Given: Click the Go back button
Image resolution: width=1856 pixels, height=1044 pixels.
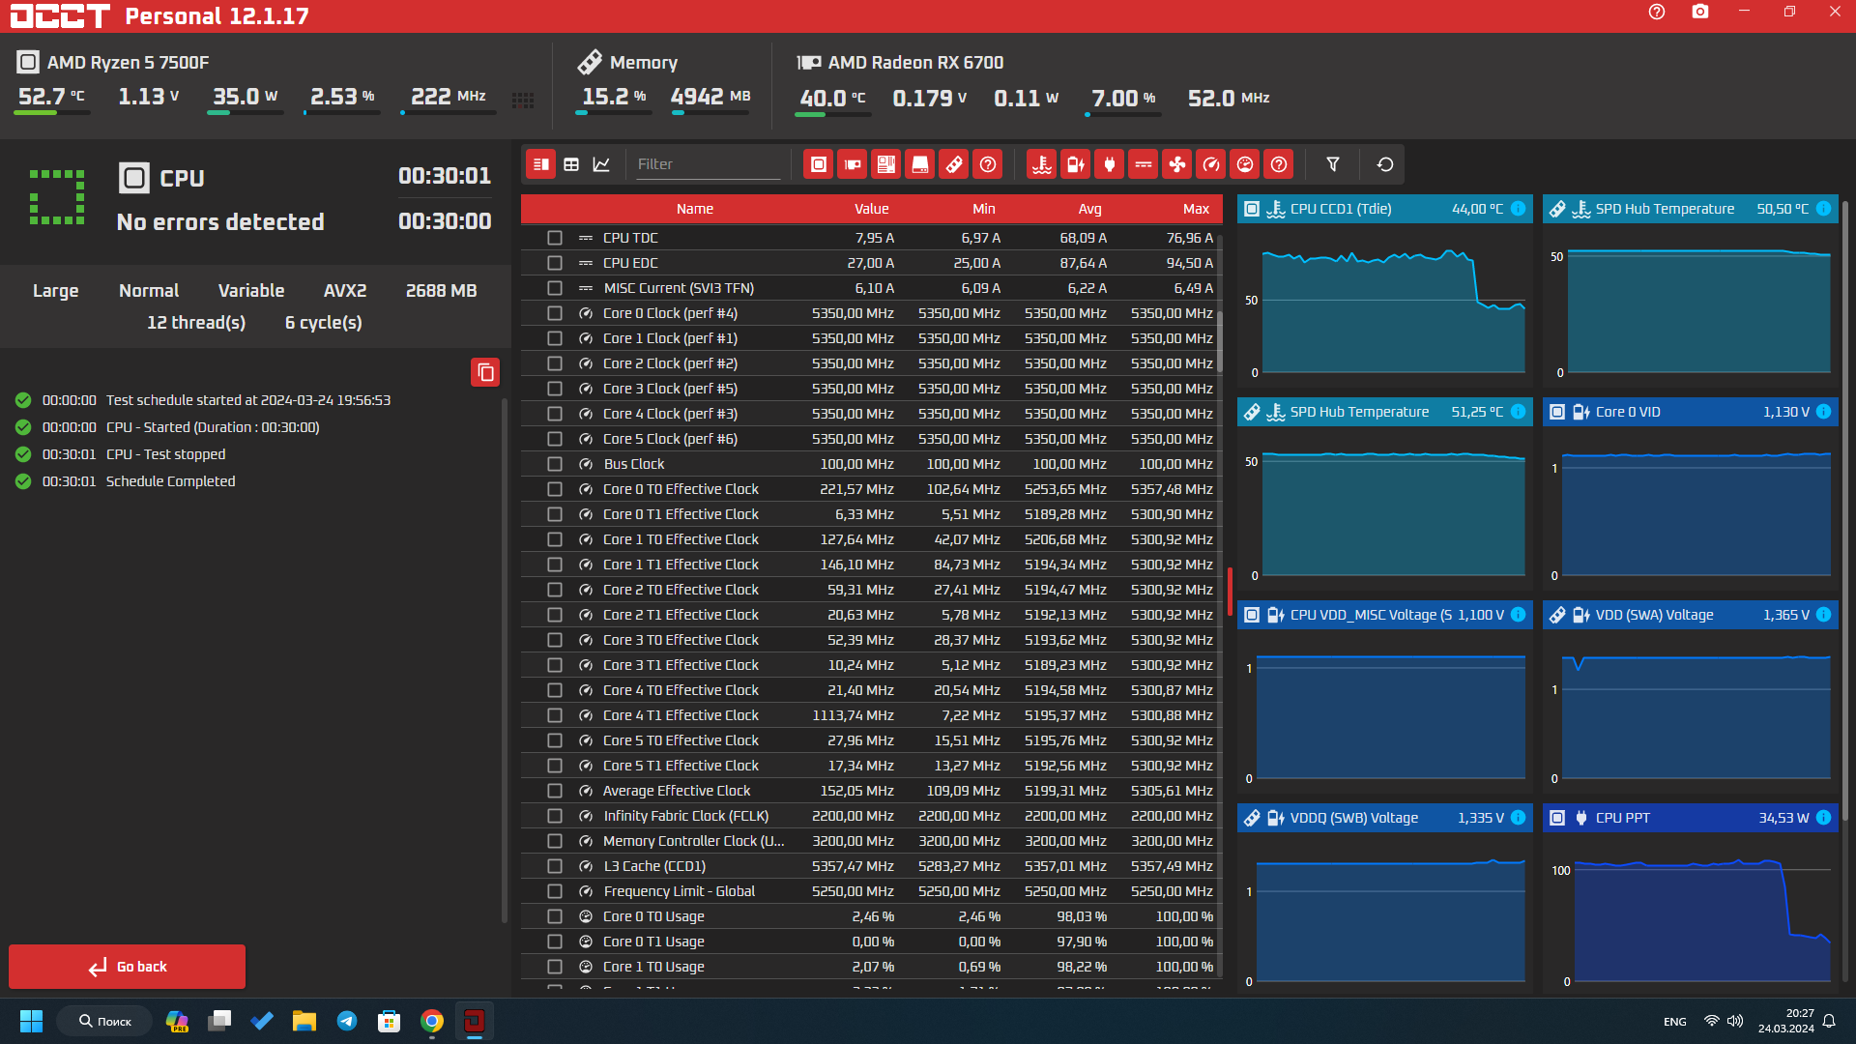Looking at the screenshot, I should 127,967.
